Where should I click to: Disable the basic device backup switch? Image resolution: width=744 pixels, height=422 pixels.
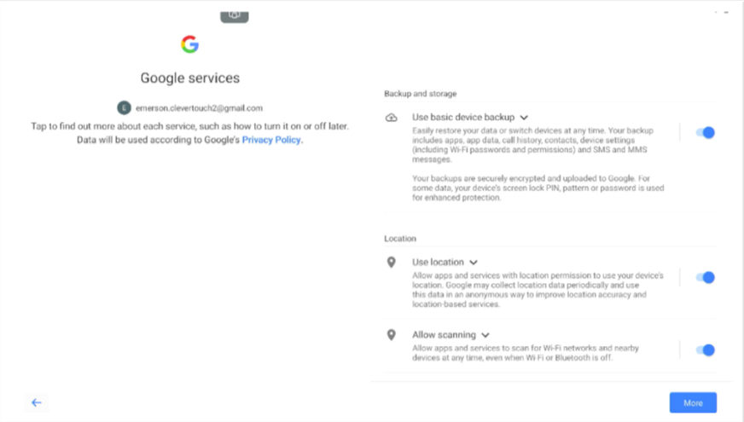(x=705, y=132)
